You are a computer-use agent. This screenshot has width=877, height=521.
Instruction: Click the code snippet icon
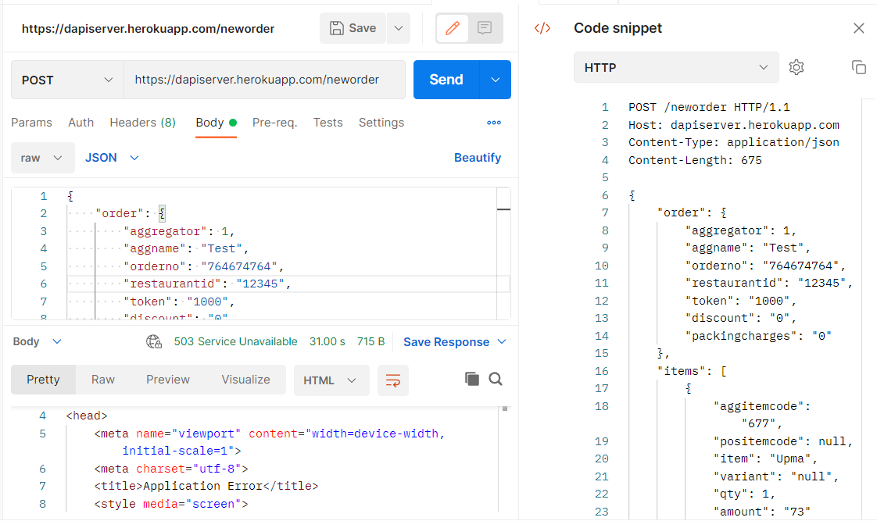click(542, 28)
